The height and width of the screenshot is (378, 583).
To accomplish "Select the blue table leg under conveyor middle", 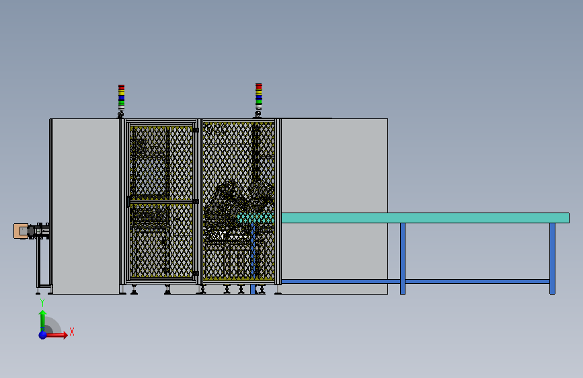I will pos(403,258).
